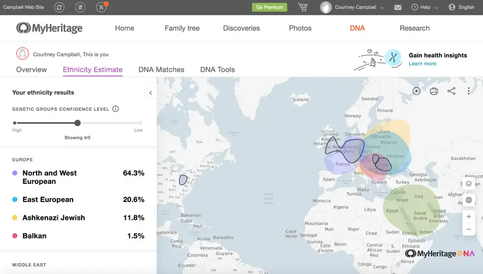Screen dimensions: 483x274
Task: Click the confidence level slider handle
Action: click(77, 123)
